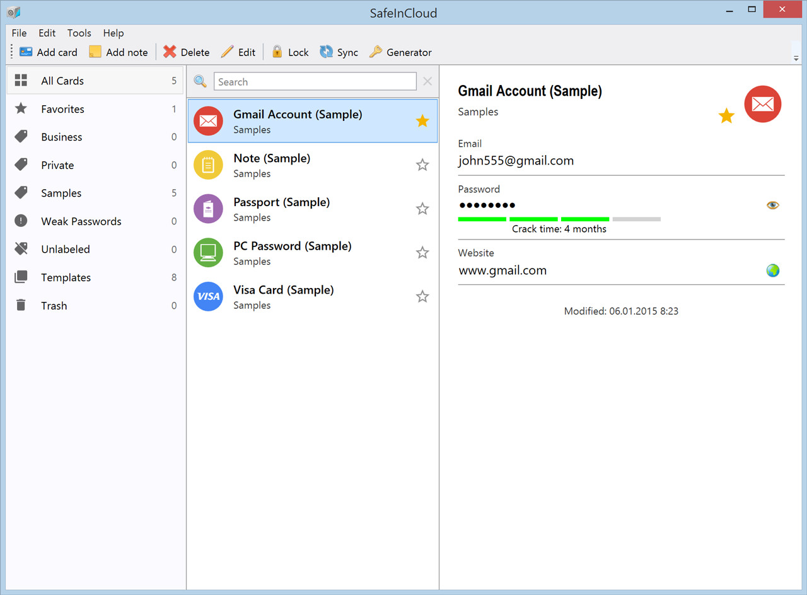
Task: Delete the selected card via toolbar
Action: click(x=186, y=52)
